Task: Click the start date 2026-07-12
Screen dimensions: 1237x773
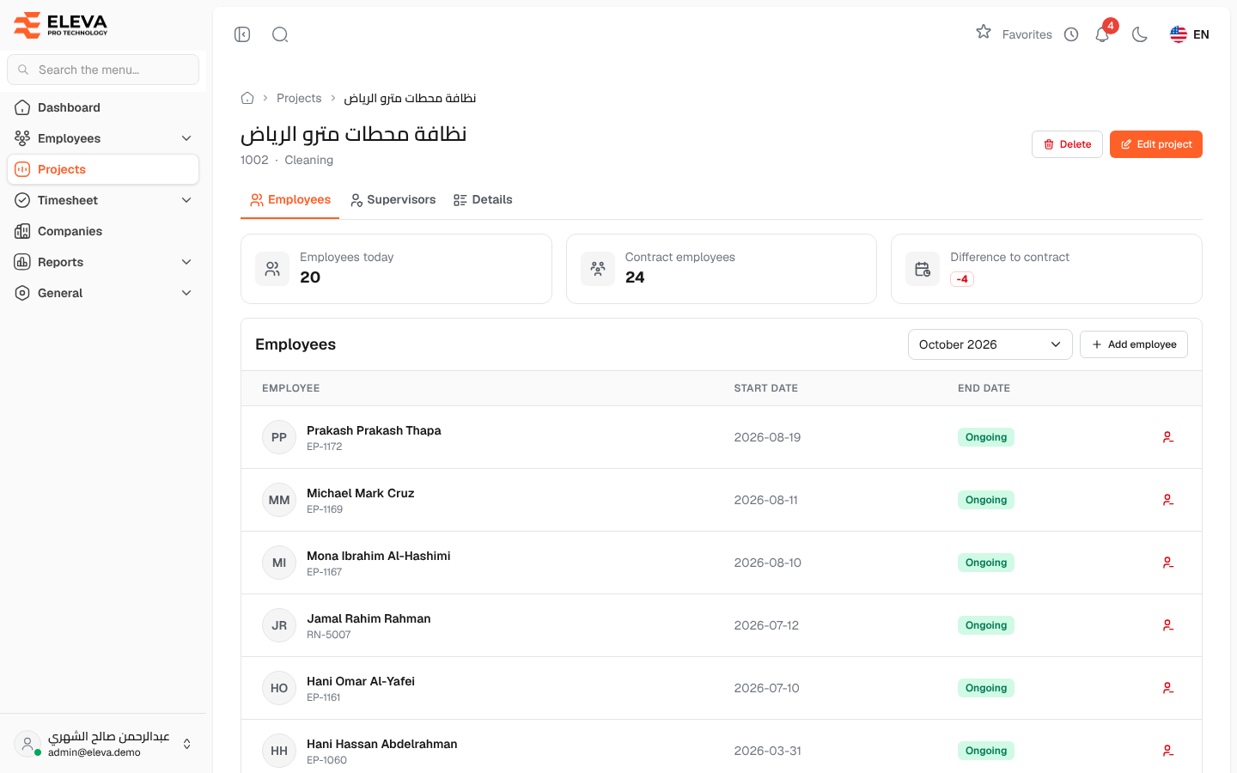Action: pyautogui.click(x=766, y=625)
